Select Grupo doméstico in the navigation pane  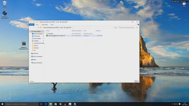tap(38, 63)
